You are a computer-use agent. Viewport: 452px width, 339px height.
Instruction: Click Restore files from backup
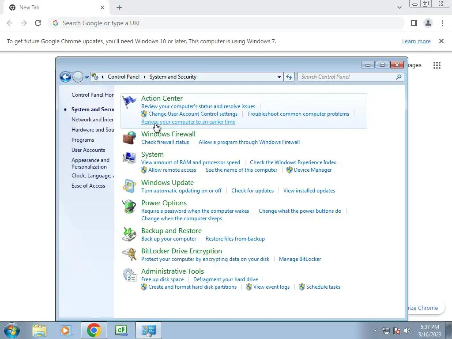point(235,239)
